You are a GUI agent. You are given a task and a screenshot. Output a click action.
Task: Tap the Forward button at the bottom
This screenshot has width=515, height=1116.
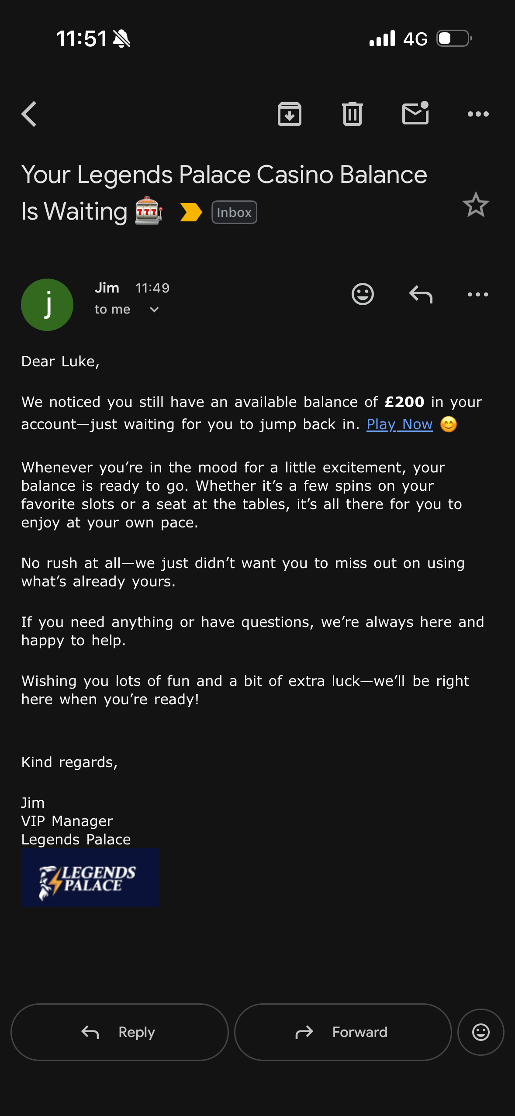343,1032
